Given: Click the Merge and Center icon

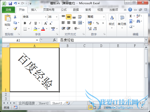Looking at the screenshot, I should tap(80, 23).
